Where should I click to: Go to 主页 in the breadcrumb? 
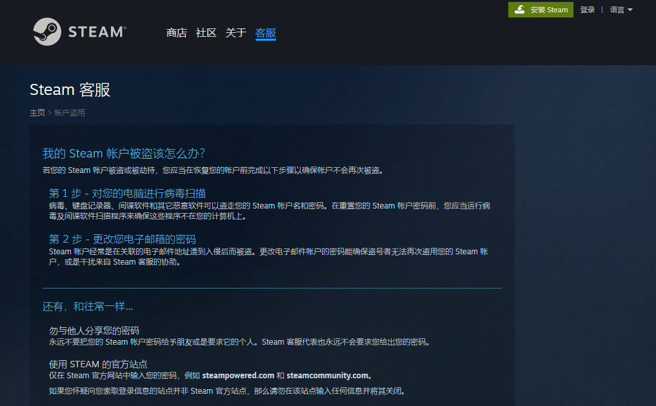coord(37,112)
